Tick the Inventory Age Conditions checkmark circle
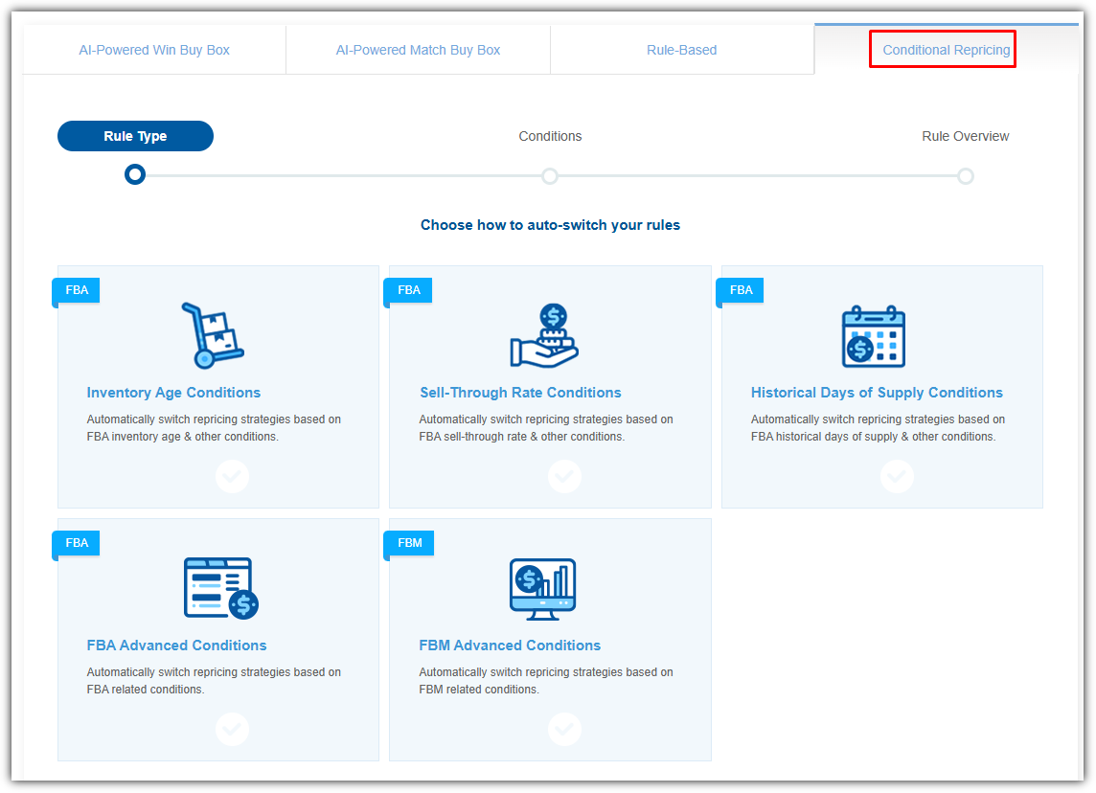Image resolution: width=1096 pixels, height=793 pixels. [232, 477]
